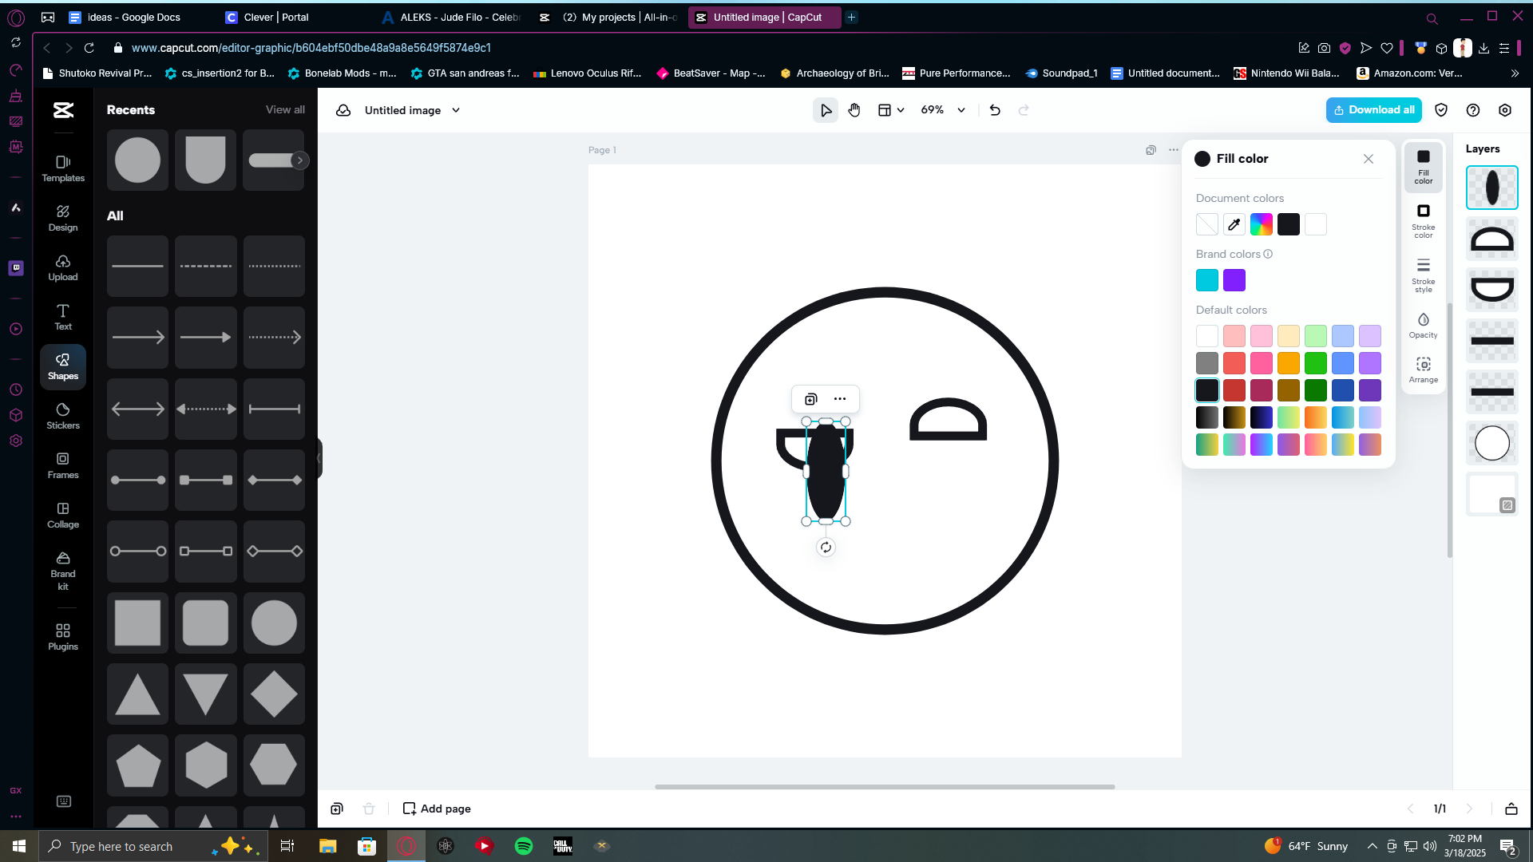Click the horizontal canvas scrollbar
The image size is (1533, 862).
click(x=885, y=787)
